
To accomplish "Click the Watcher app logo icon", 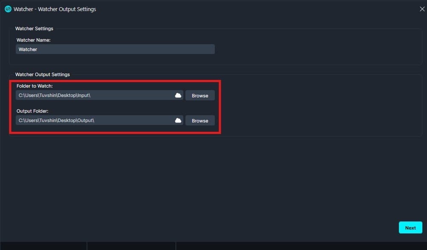I will click(8, 9).
